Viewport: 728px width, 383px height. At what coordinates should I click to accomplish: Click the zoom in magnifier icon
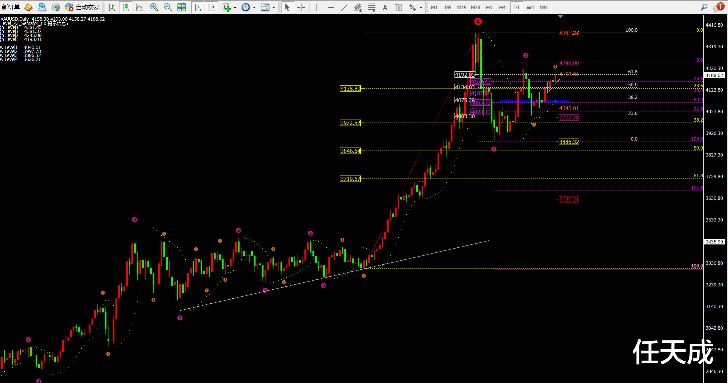click(154, 7)
